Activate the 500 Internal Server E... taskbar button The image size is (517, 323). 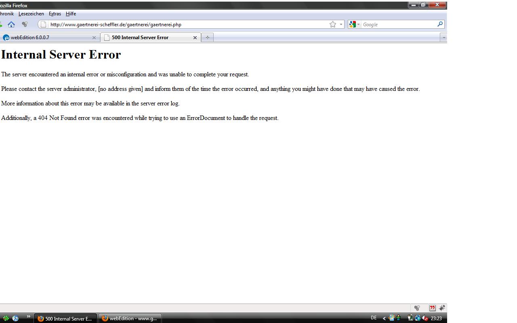[x=65, y=319]
